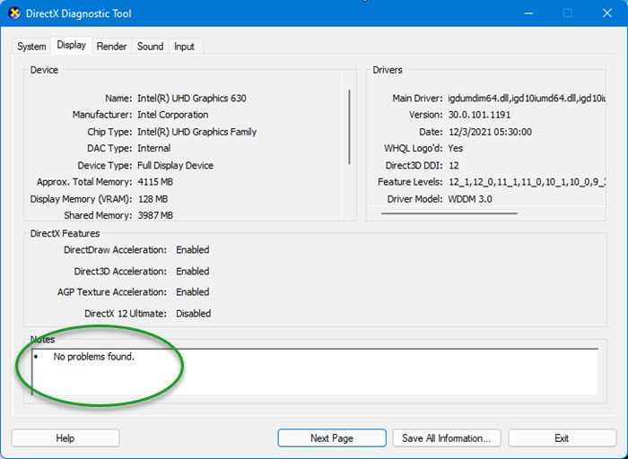This screenshot has height=459, width=628.
Task: Click the Drivers group label
Action: [388, 70]
